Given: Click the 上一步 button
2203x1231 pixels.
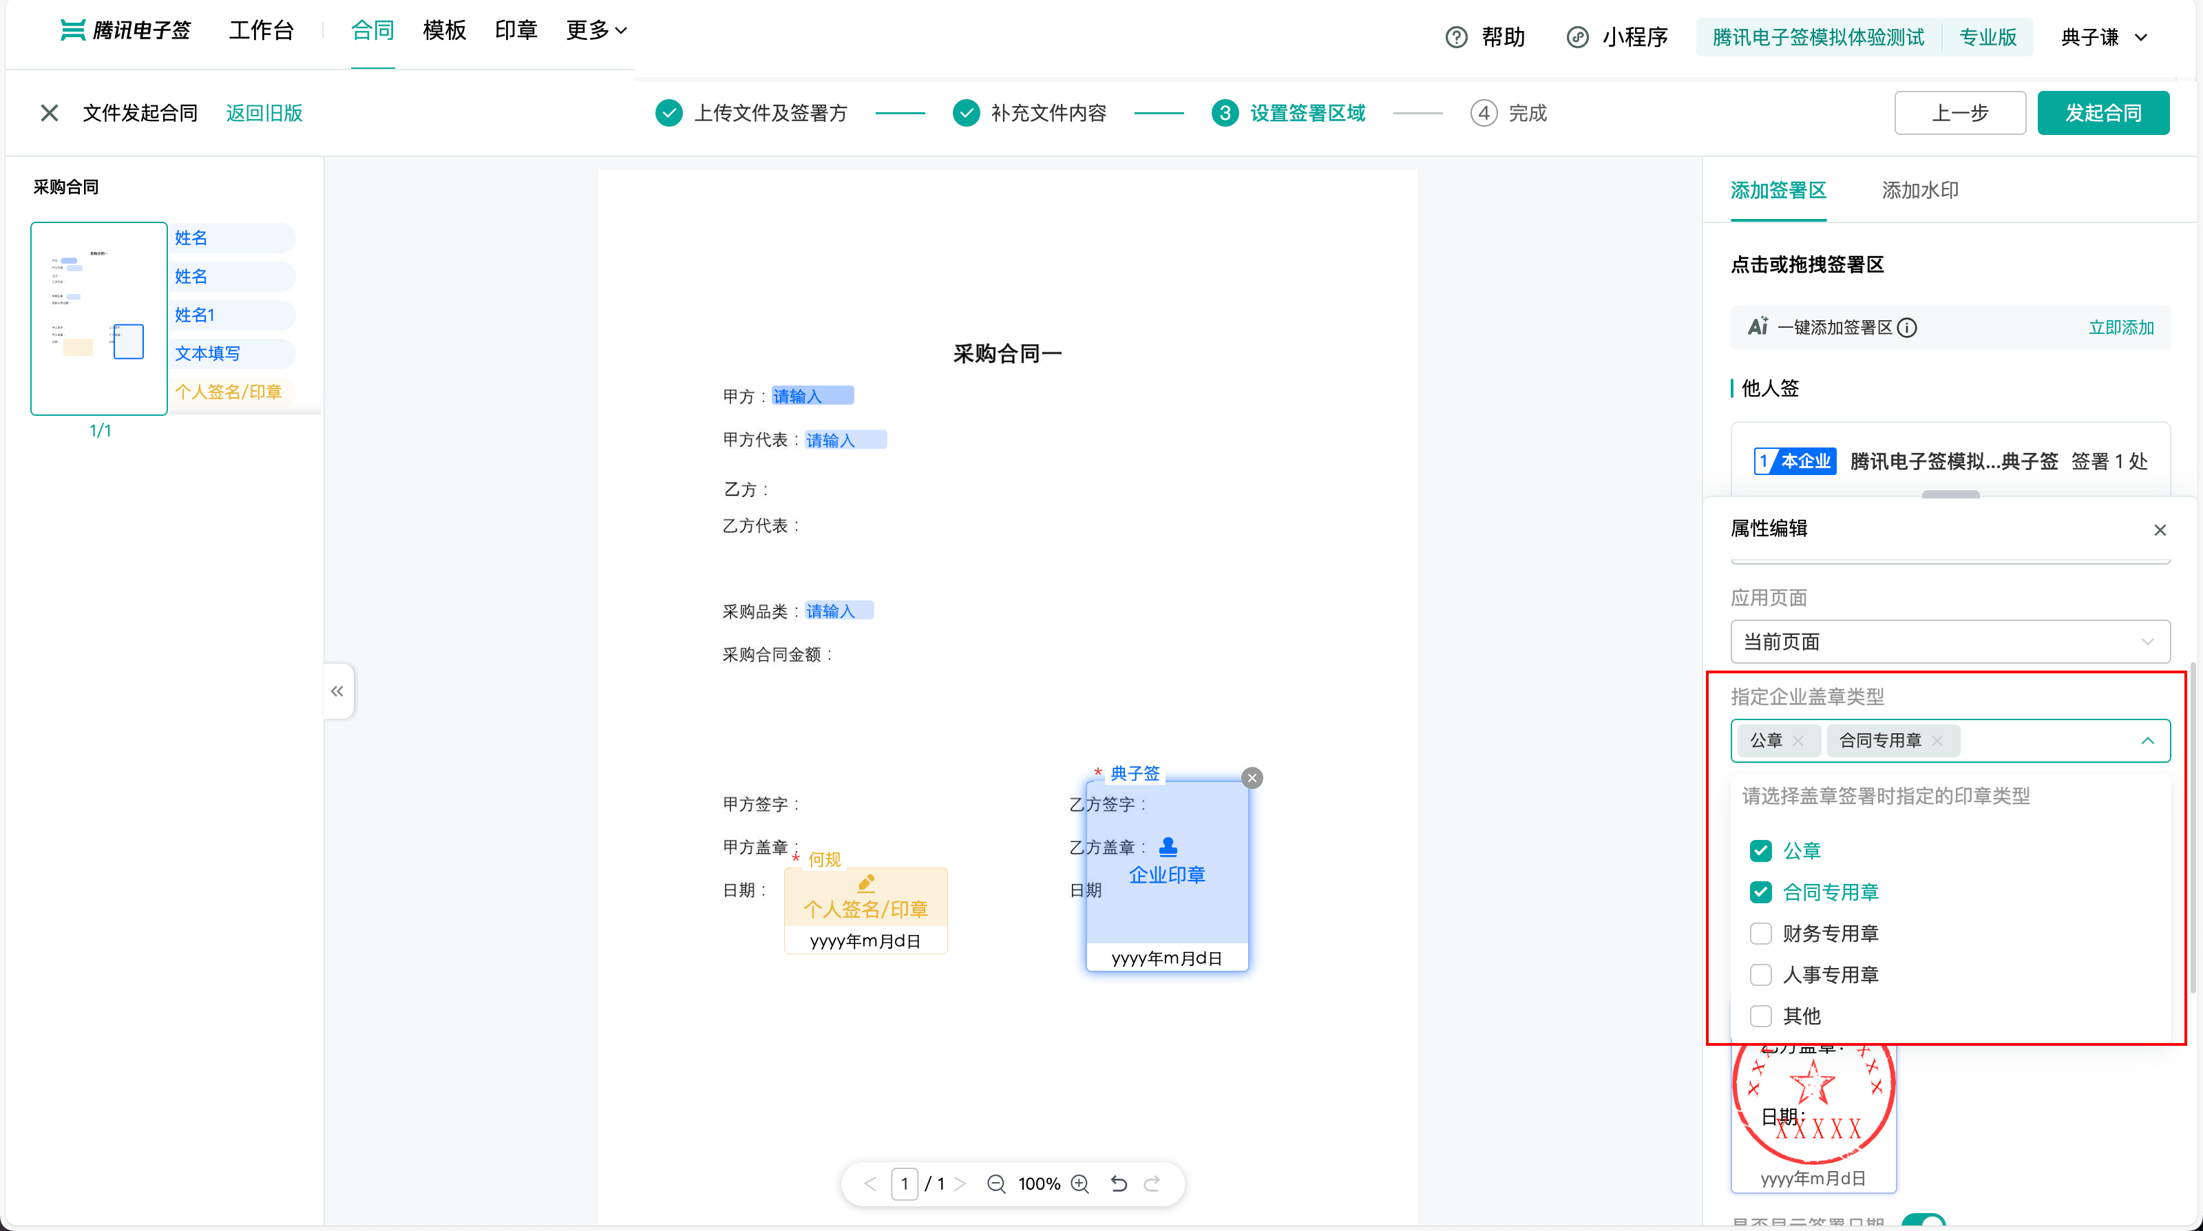Looking at the screenshot, I should coord(1960,113).
